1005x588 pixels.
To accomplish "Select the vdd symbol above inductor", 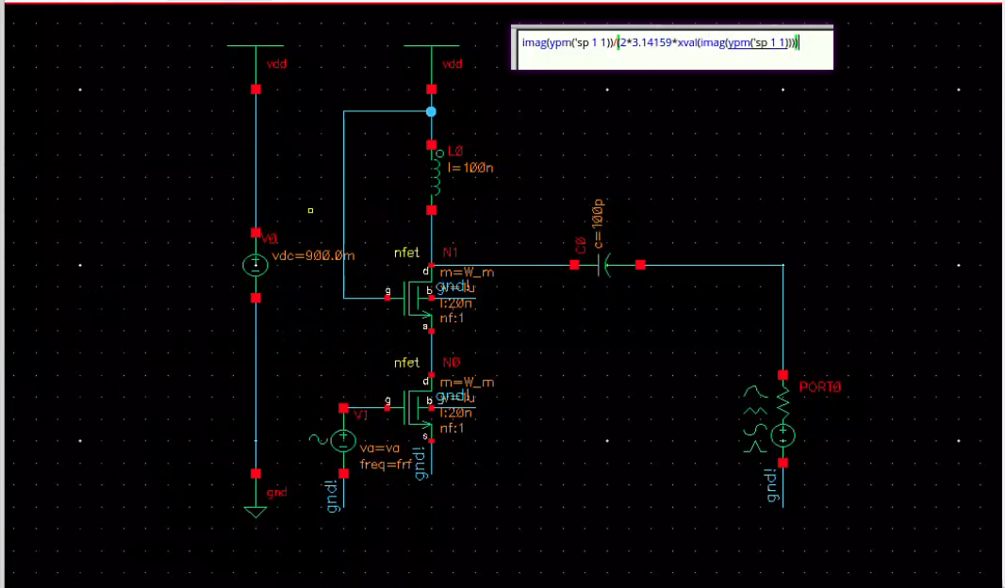I will pyautogui.click(x=432, y=47).
